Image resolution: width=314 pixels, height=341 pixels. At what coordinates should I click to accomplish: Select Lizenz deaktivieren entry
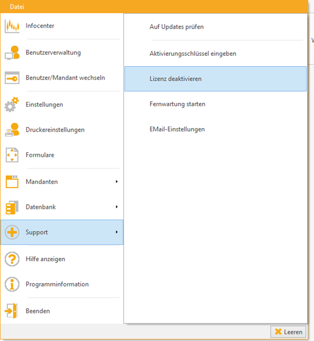(175, 79)
